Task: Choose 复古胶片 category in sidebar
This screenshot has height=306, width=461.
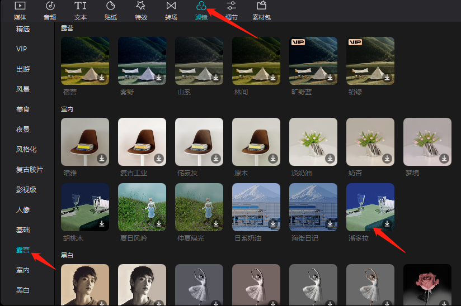Action: (x=30, y=169)
